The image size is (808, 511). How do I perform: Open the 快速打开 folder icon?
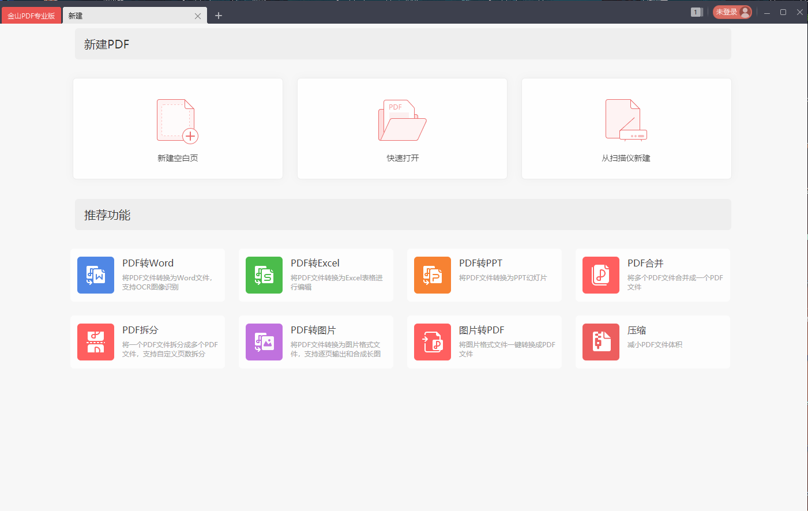coord(402,121)
